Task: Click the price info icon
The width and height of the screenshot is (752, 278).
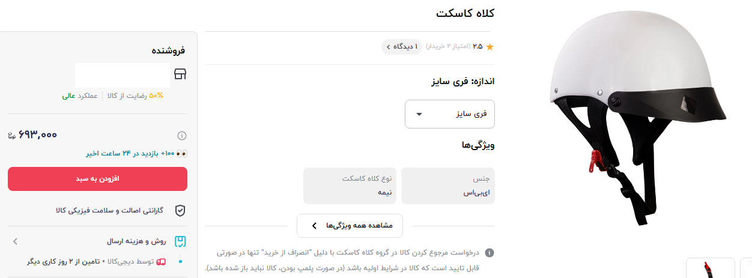Action: click(x=182, y=135)
